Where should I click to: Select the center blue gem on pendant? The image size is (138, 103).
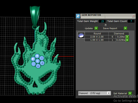click(38, 61)
